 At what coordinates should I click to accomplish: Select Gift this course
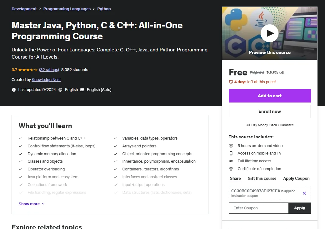tap(262, 178)
